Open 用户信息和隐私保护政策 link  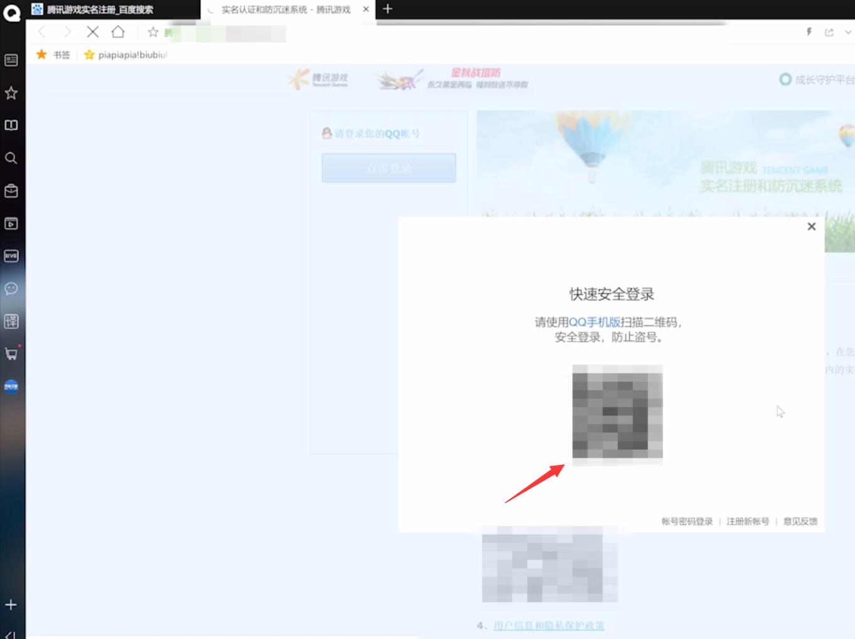coord(549,625)
